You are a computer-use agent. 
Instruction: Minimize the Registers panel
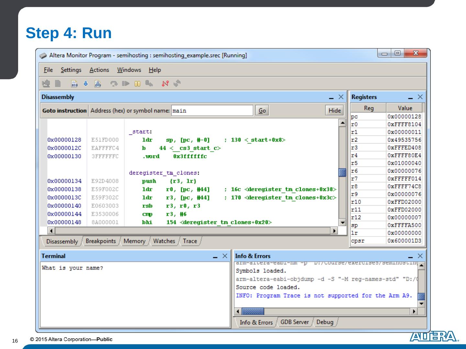click(x=410, y=97)
